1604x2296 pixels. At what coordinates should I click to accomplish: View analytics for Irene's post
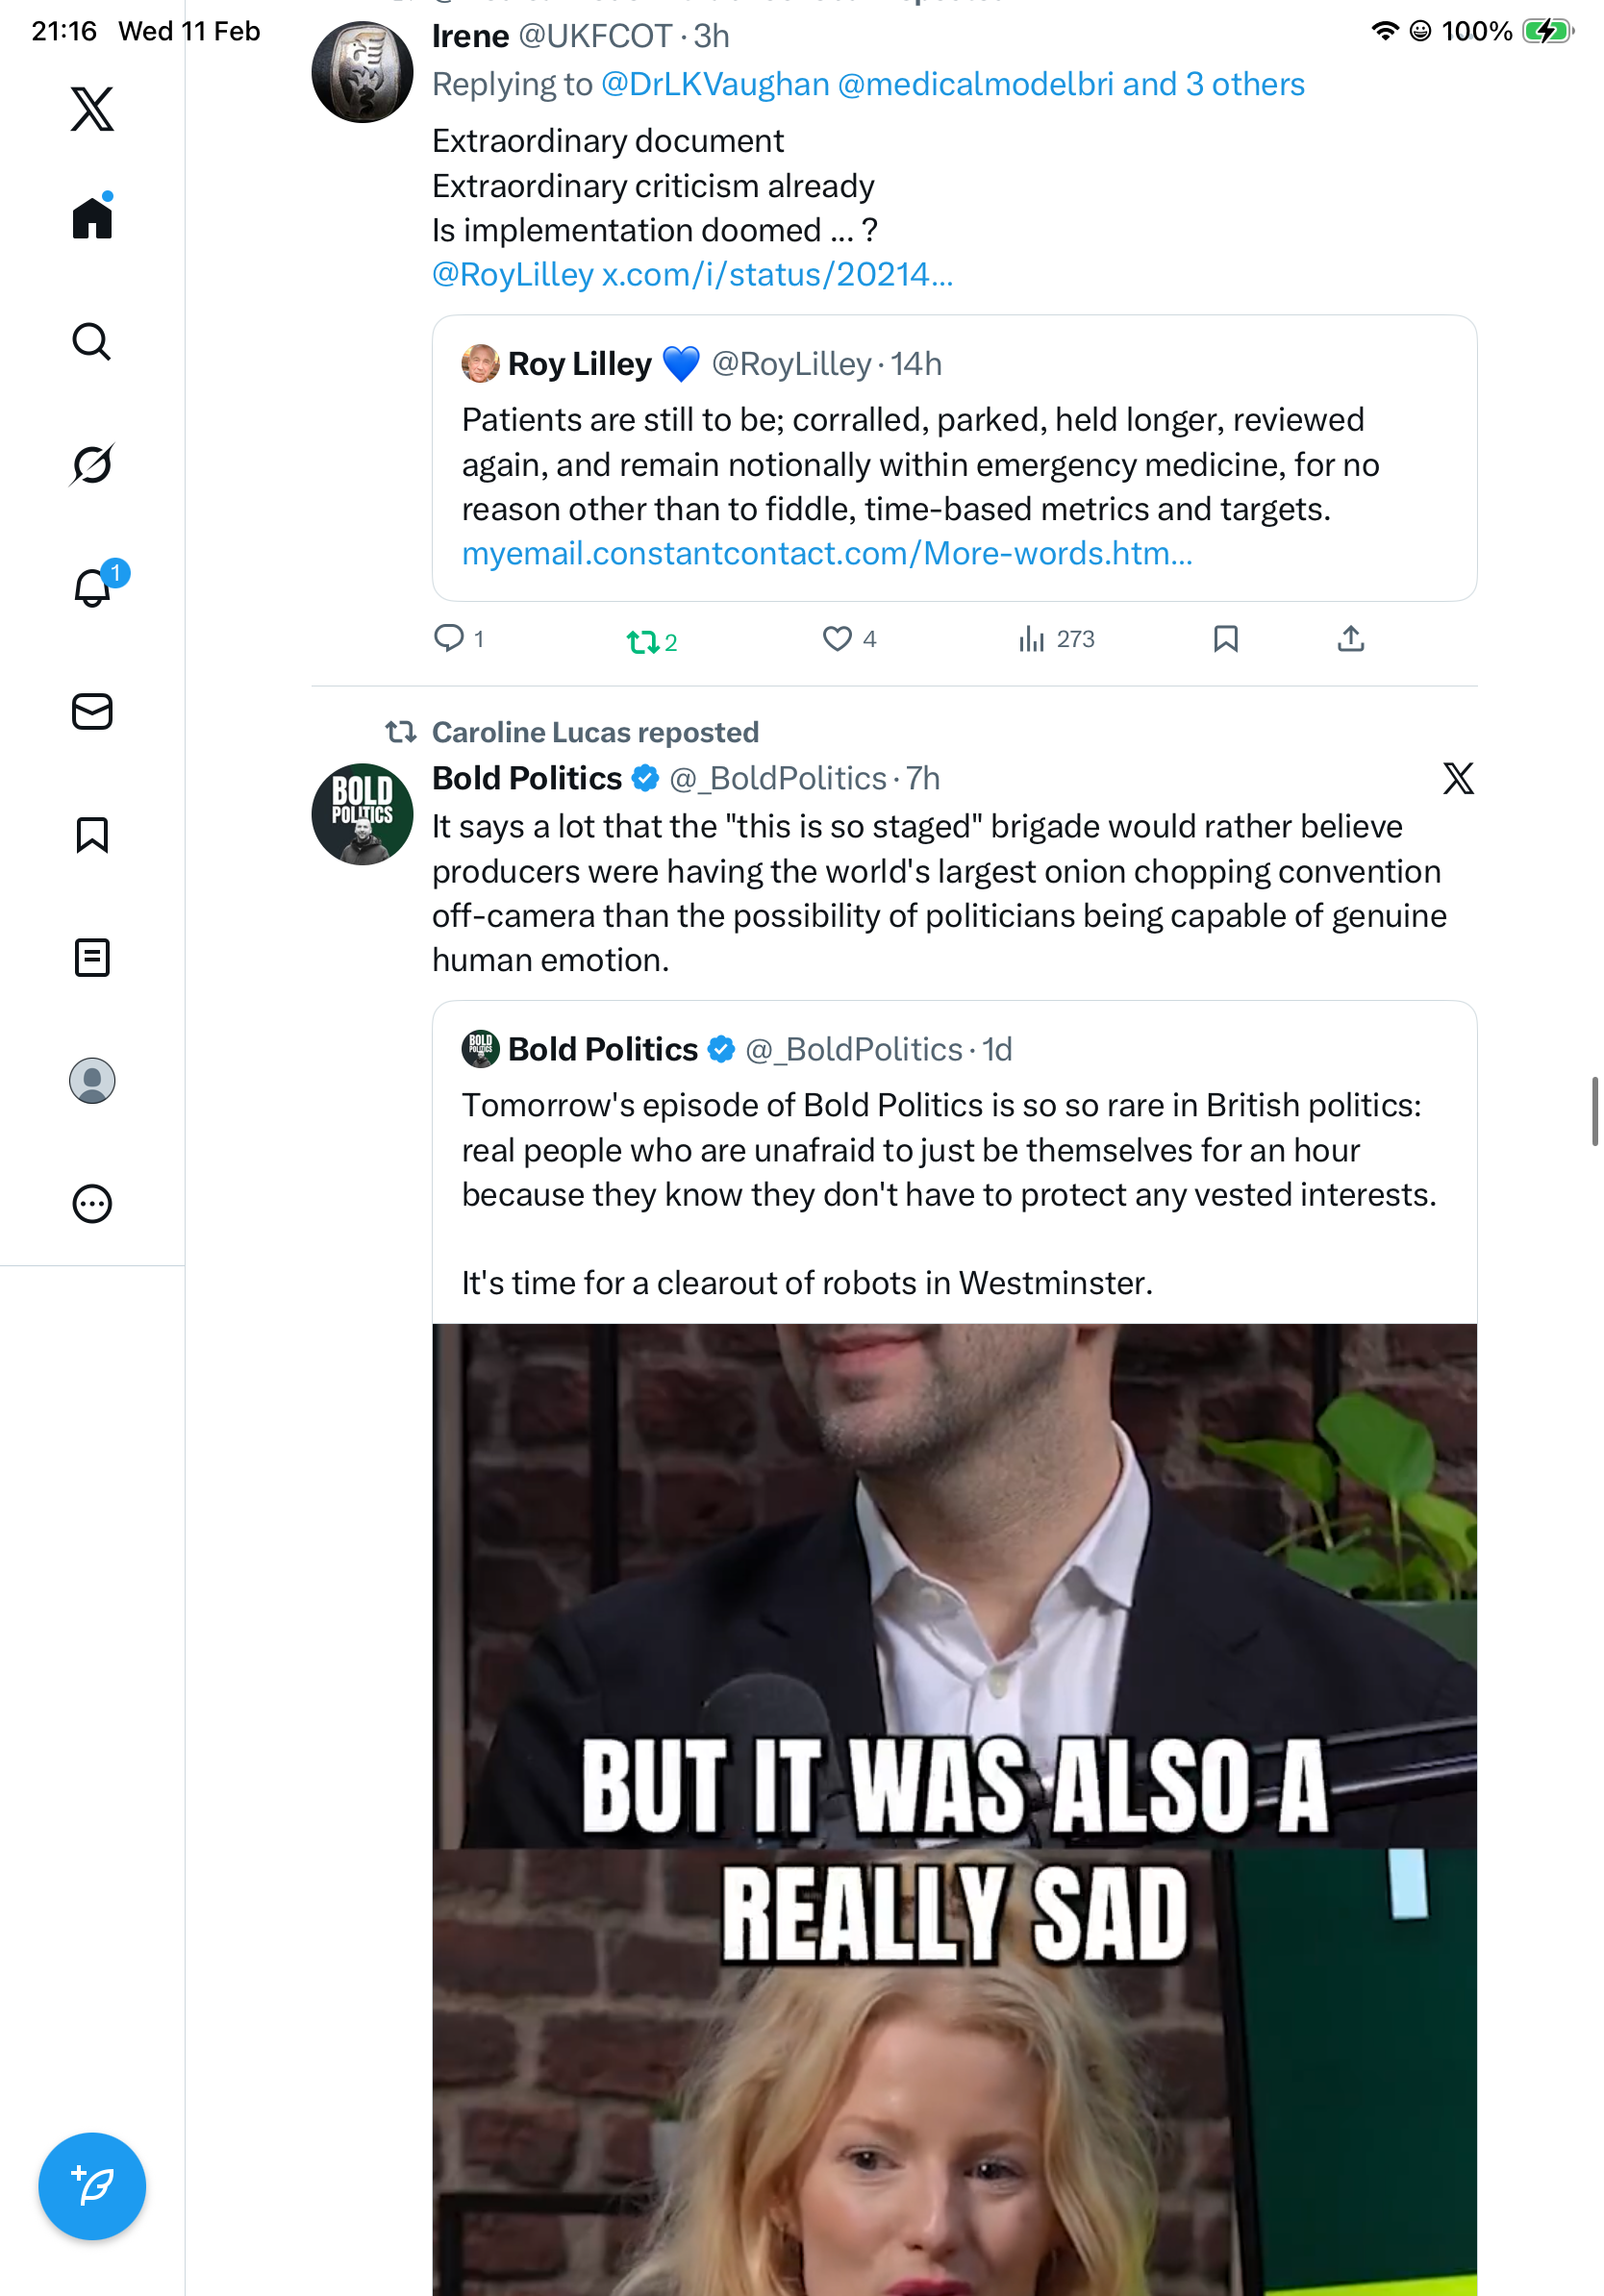click(1031, 639)
